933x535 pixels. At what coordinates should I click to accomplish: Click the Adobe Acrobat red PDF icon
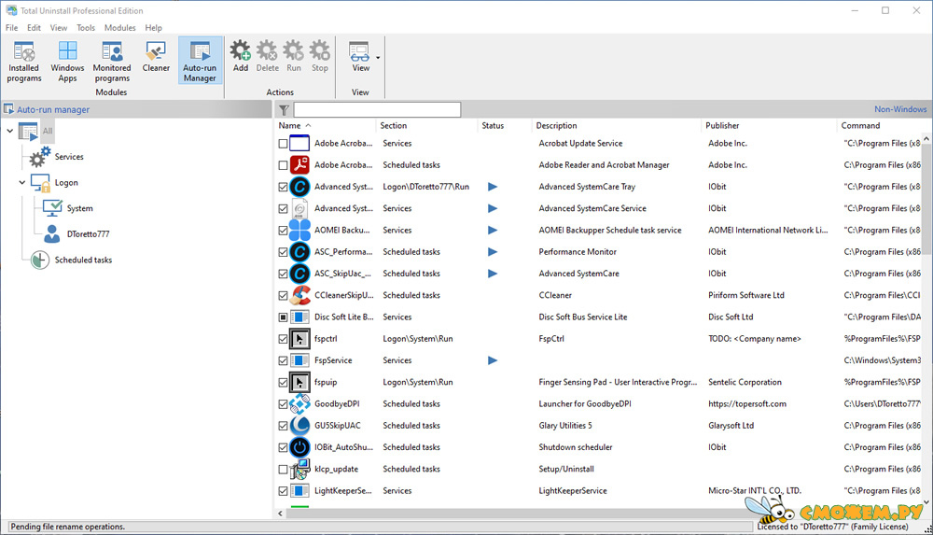[299, 165]
